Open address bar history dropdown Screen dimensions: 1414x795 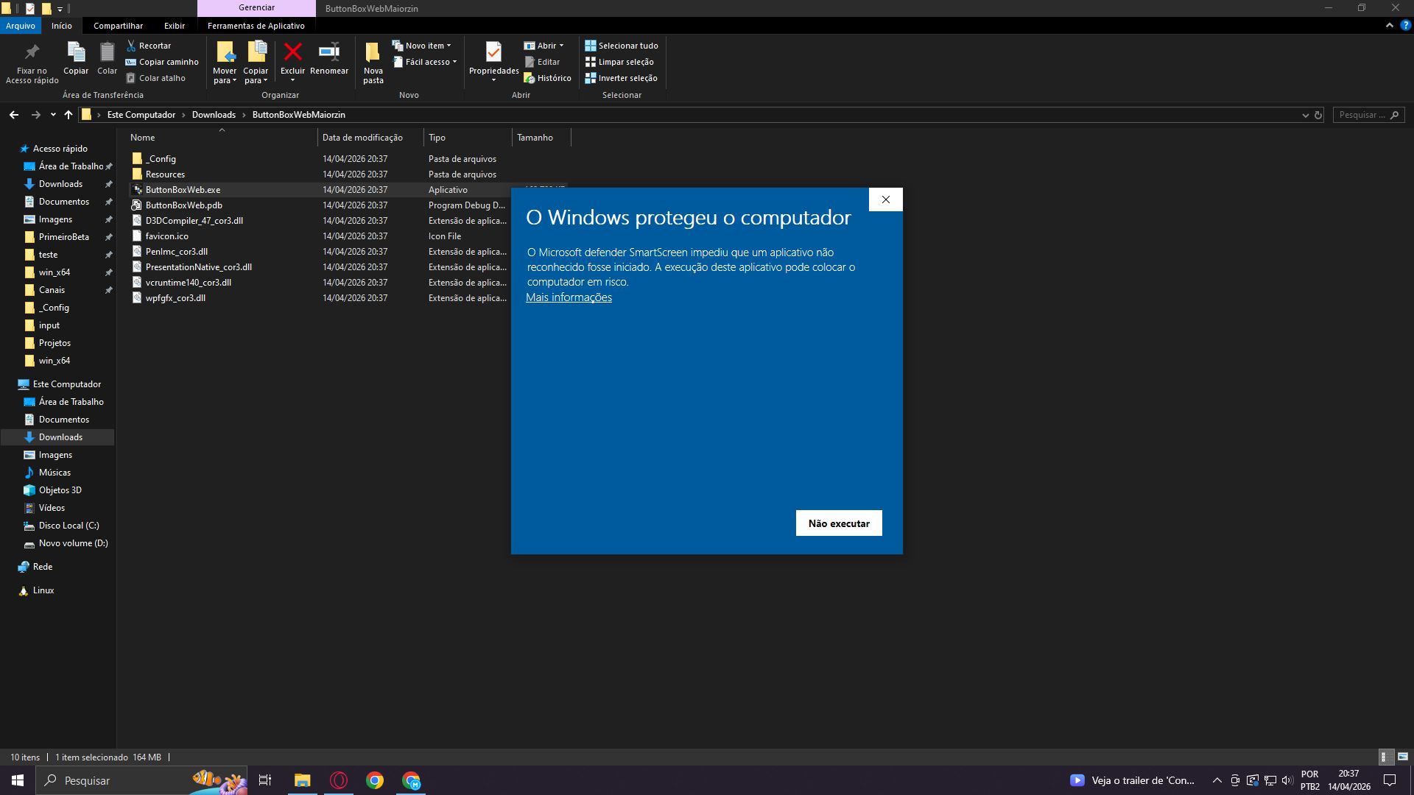click(x=1305, y=115)
